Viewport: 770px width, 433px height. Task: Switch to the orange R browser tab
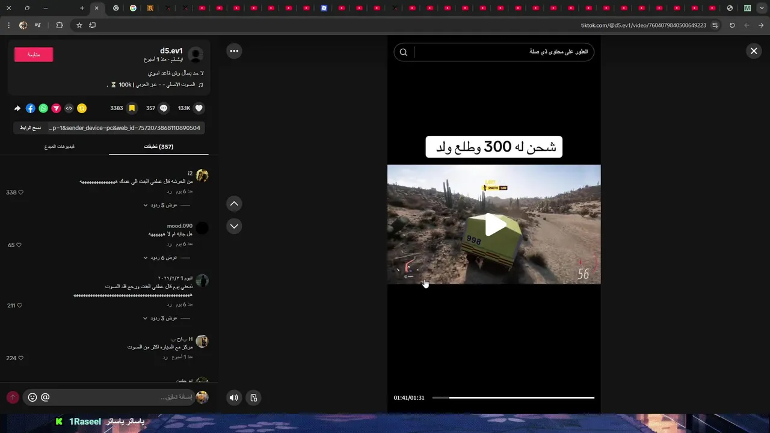150,8
